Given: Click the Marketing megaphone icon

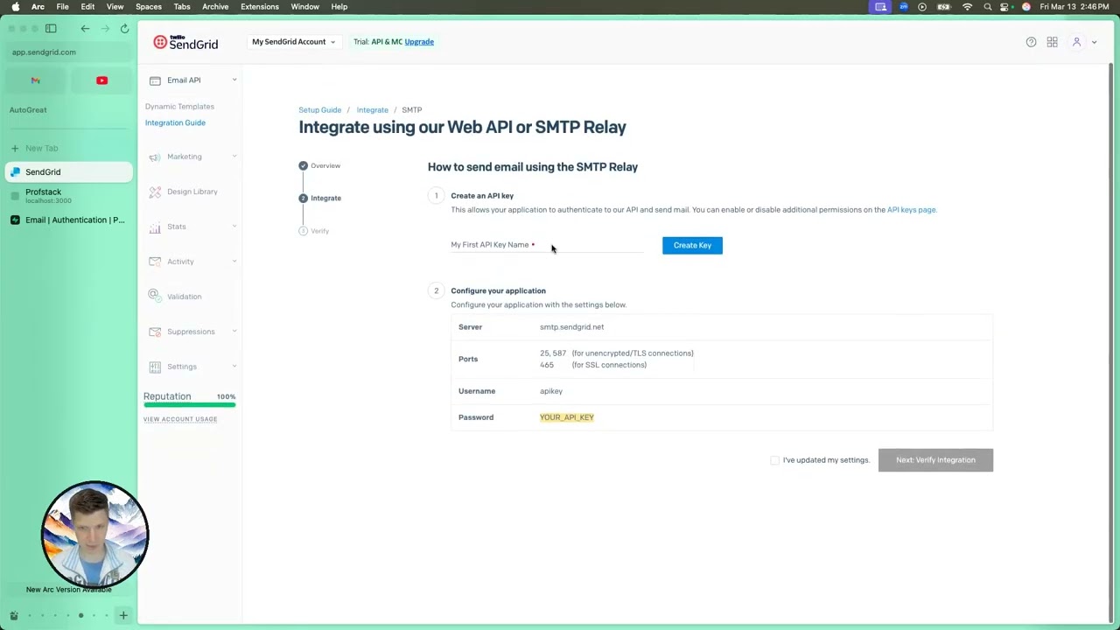Looking at the screenshot, I should tap(155, 157).
